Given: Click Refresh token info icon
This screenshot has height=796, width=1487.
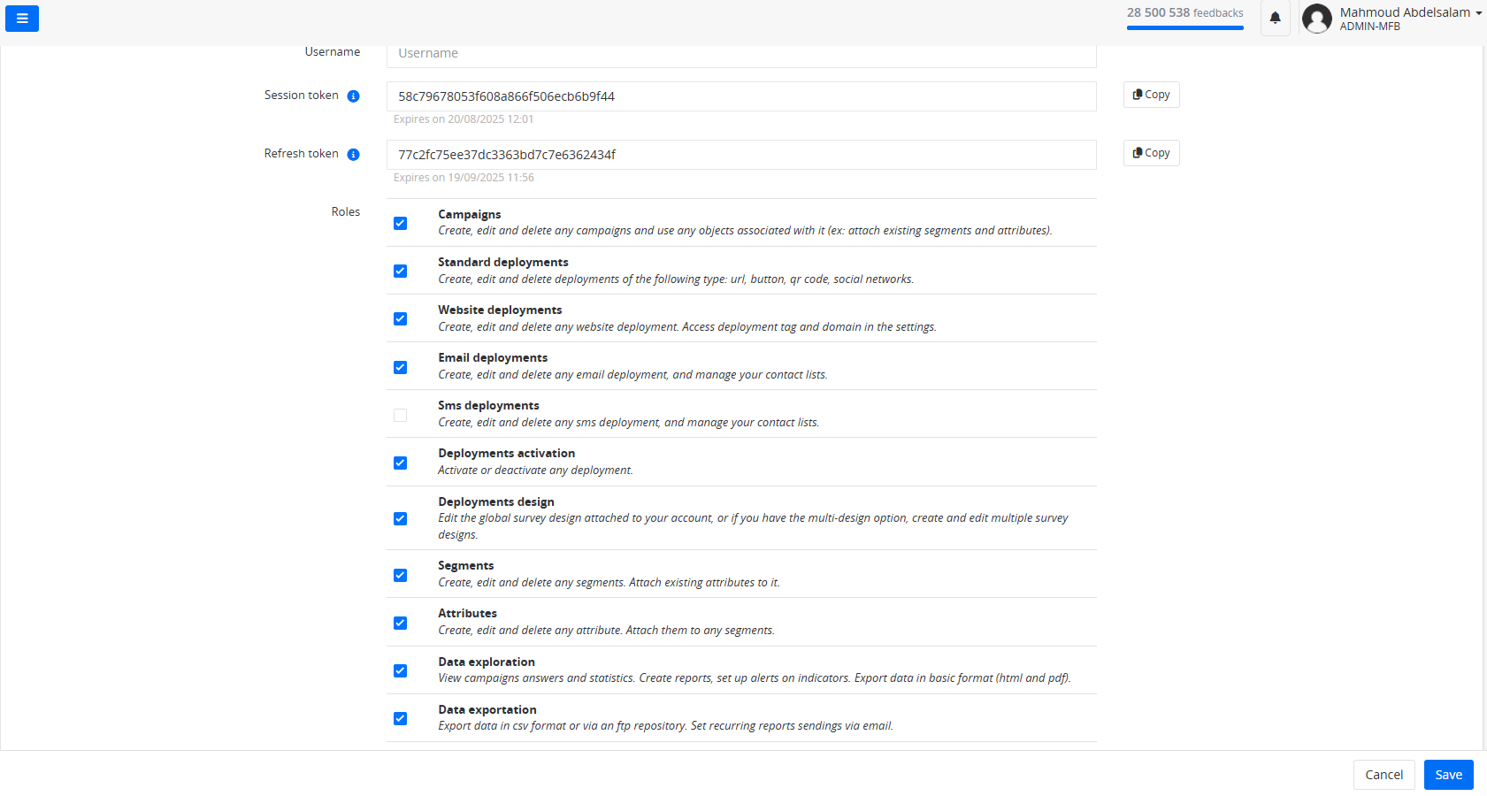Looking at the screenshot, I should click(x=353, y=155).
